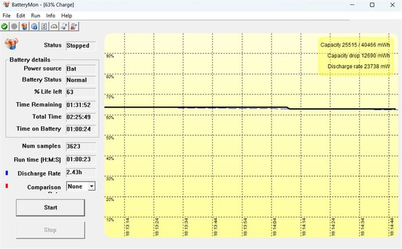The height and width of the screenshot is (249, 402).
Task: Click the Status field showing Stopped
Action: click(x=81, y=46)
